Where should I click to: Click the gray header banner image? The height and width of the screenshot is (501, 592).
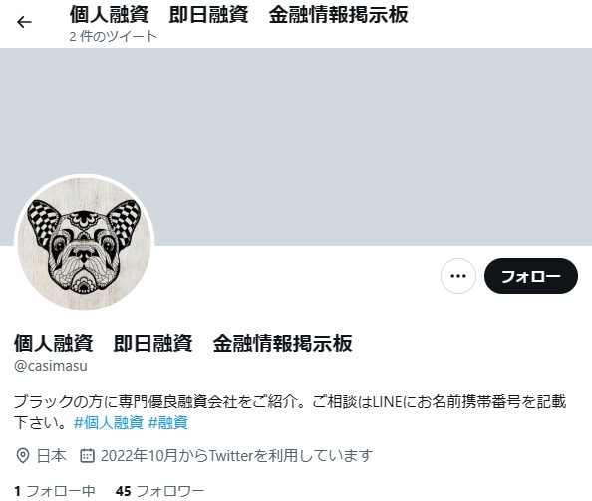(296, 146)
